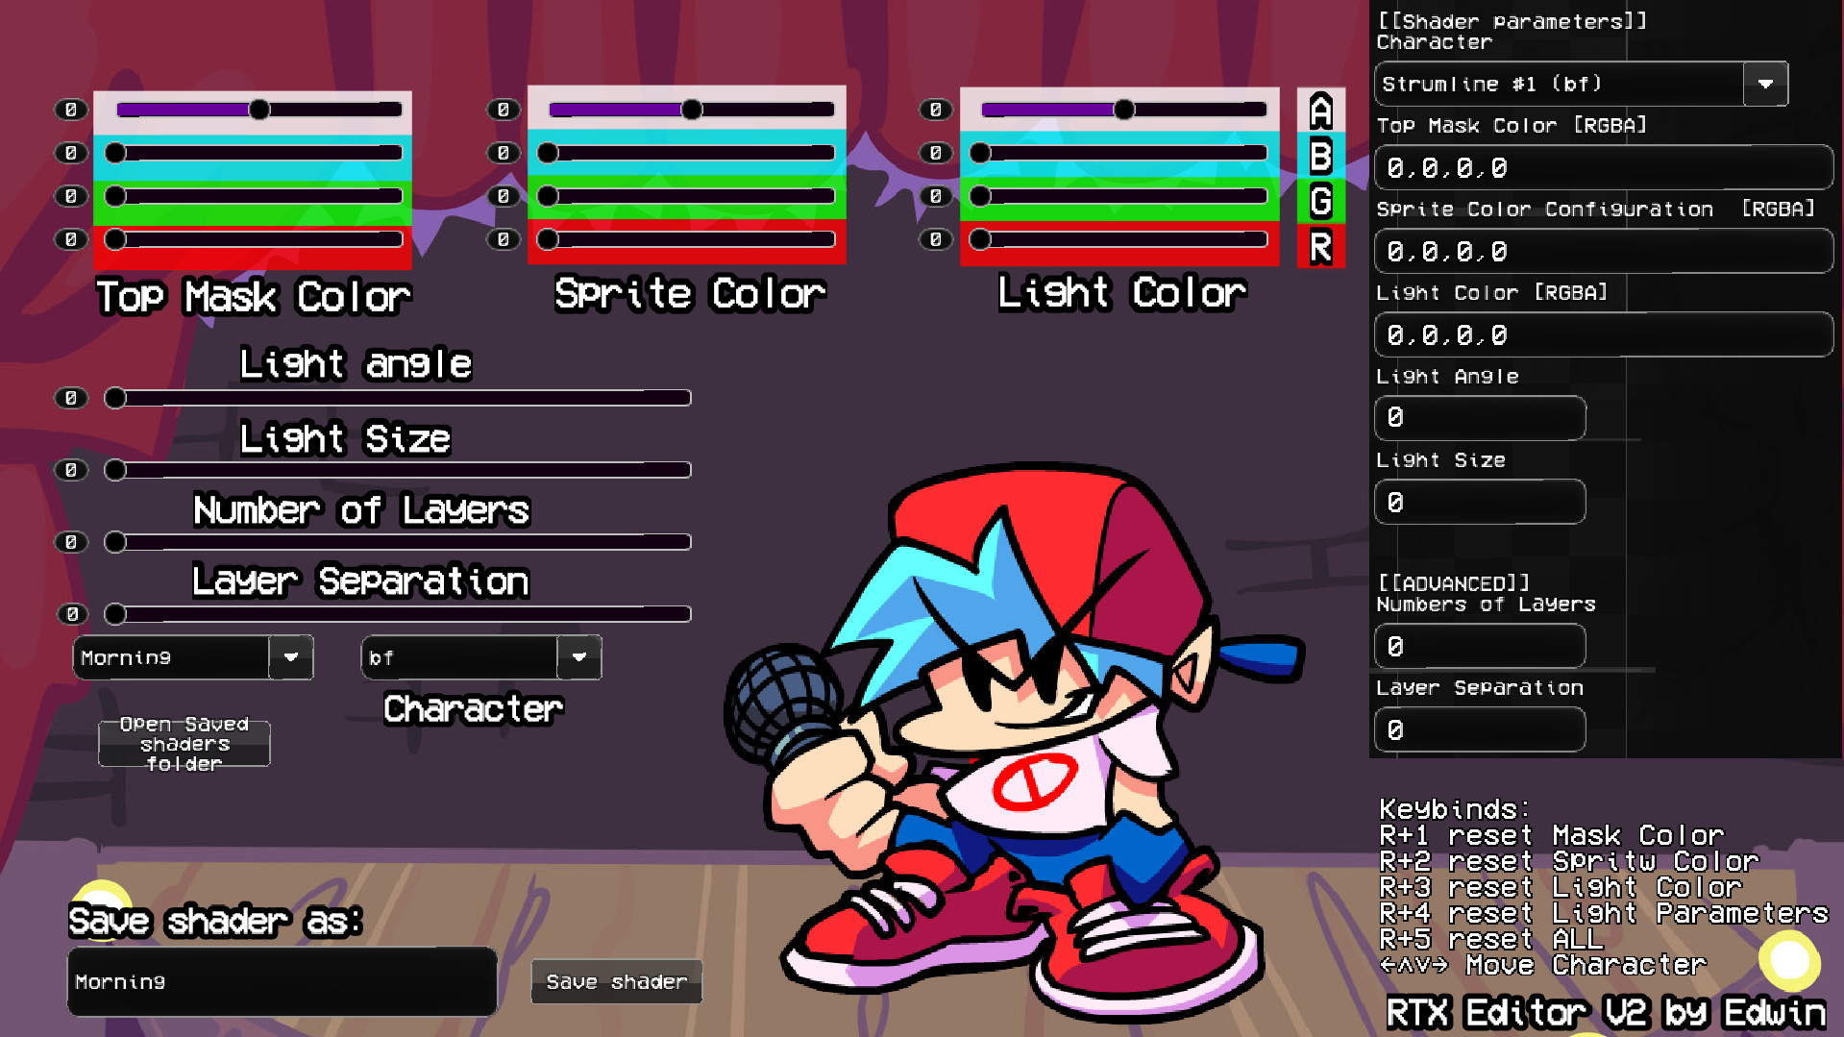The image size is (1844, 1037).
Task: Click the Light Size parameter input field
Action: click(1480, 502)
